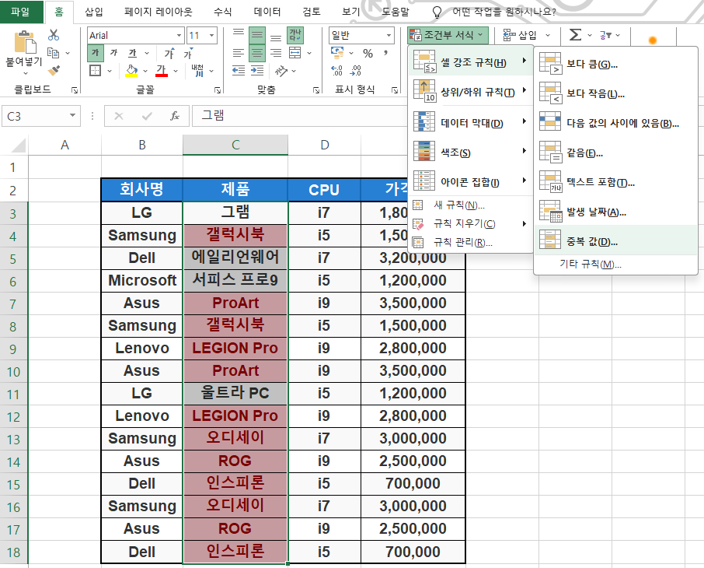Open 상위/하위 규칙 submenu
Screen dimensions: 704x568
(471, 92)
